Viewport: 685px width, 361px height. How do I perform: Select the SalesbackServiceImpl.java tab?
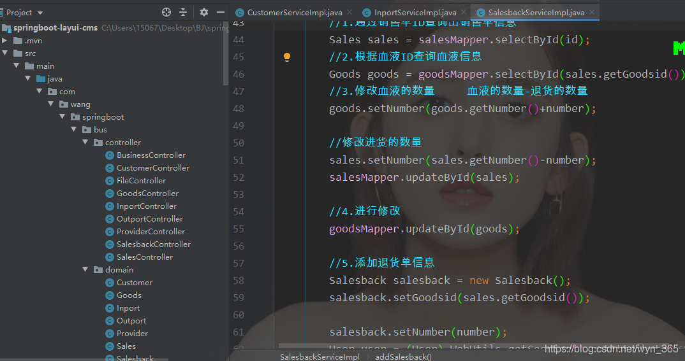point(536,12)
